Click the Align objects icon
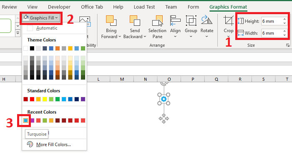 pos(175,21)
